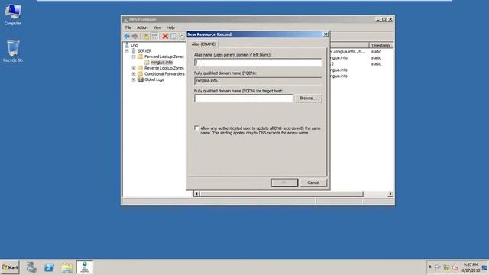Open Windows Explorer from the taskbar
Image resolution: width=489 pixels, height=275 pixels.
pyautogui.click(x=66, y=267)
